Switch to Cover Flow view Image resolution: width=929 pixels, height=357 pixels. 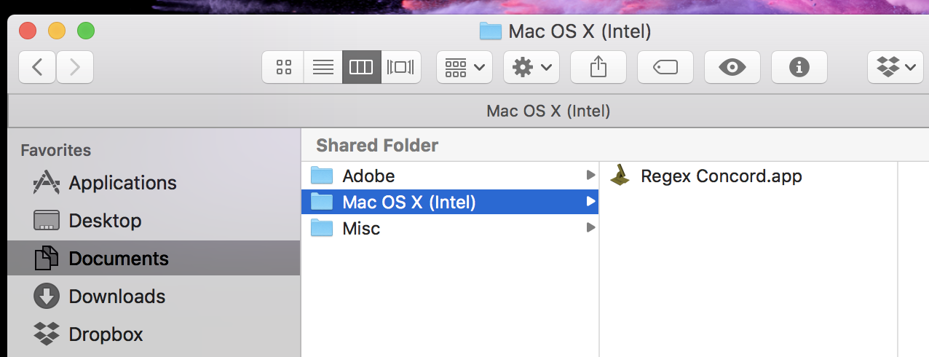click(401, 68)
